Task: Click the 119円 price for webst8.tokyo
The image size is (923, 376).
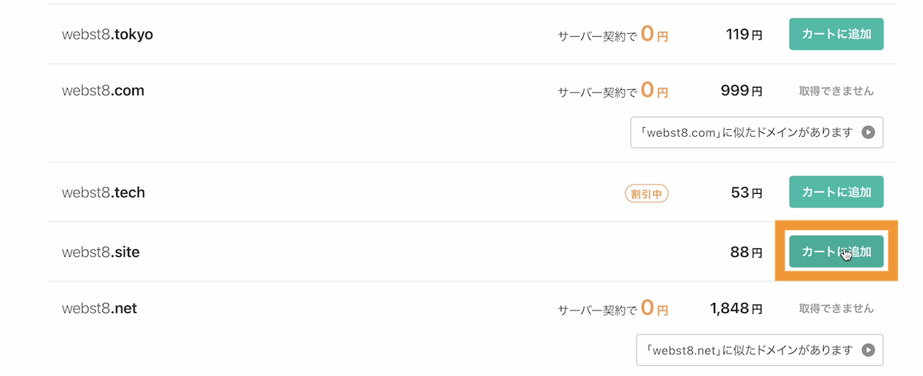Action: 744,34
